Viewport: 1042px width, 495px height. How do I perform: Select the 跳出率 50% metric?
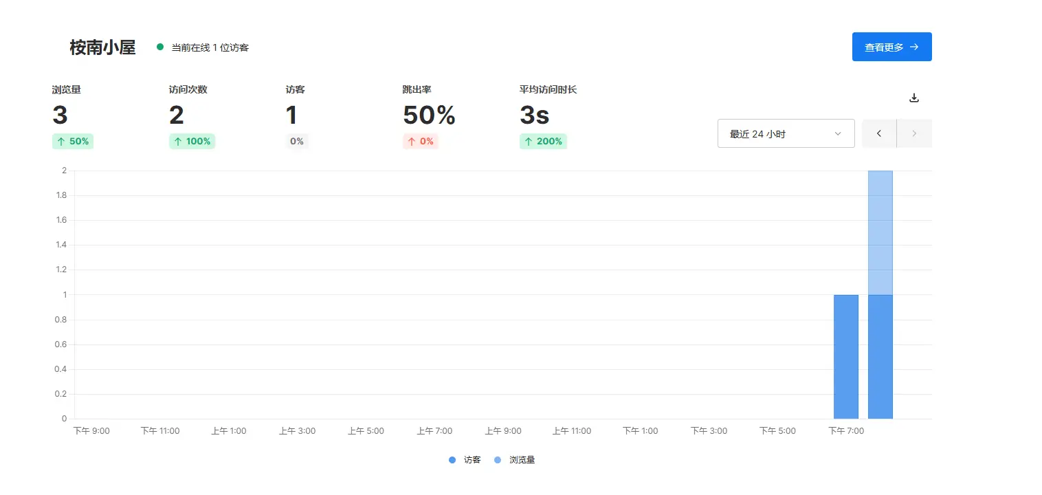428,115
